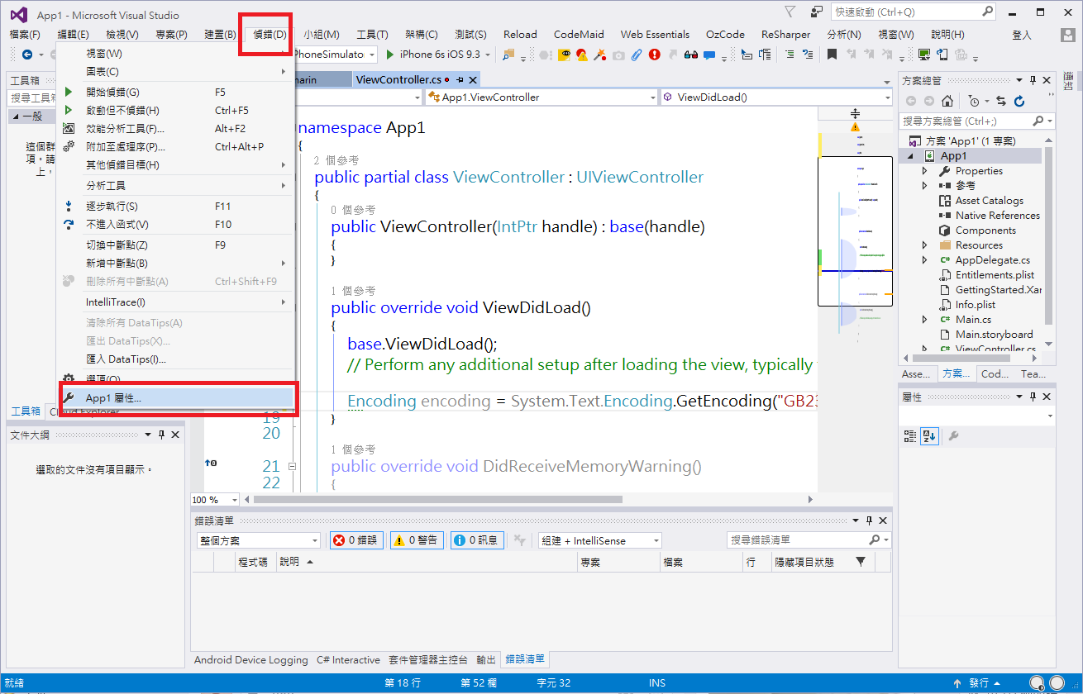Click notifications flag icon in title bar
Screen dimensions: 1083x694
pyautogui.click(x=790, y=12)
